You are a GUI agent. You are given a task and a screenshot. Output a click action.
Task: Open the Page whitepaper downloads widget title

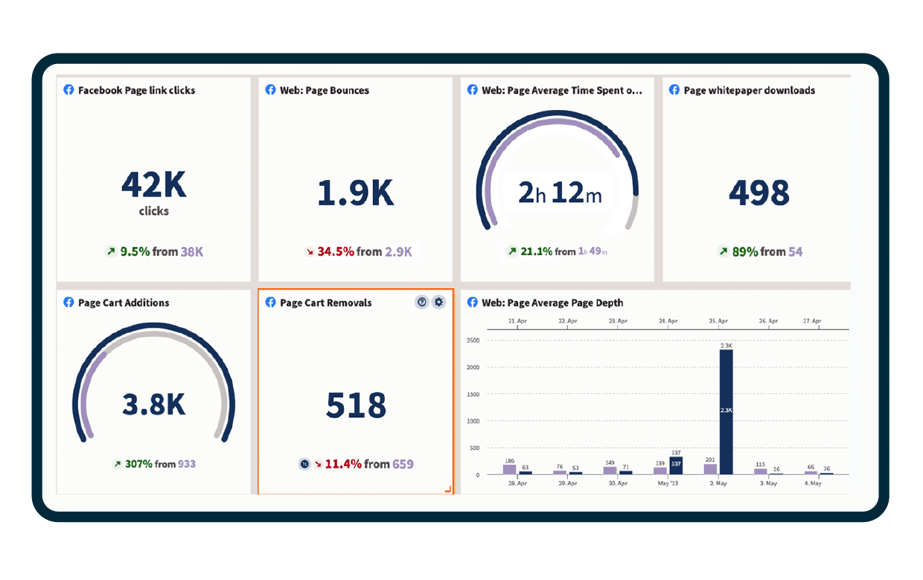750,90
